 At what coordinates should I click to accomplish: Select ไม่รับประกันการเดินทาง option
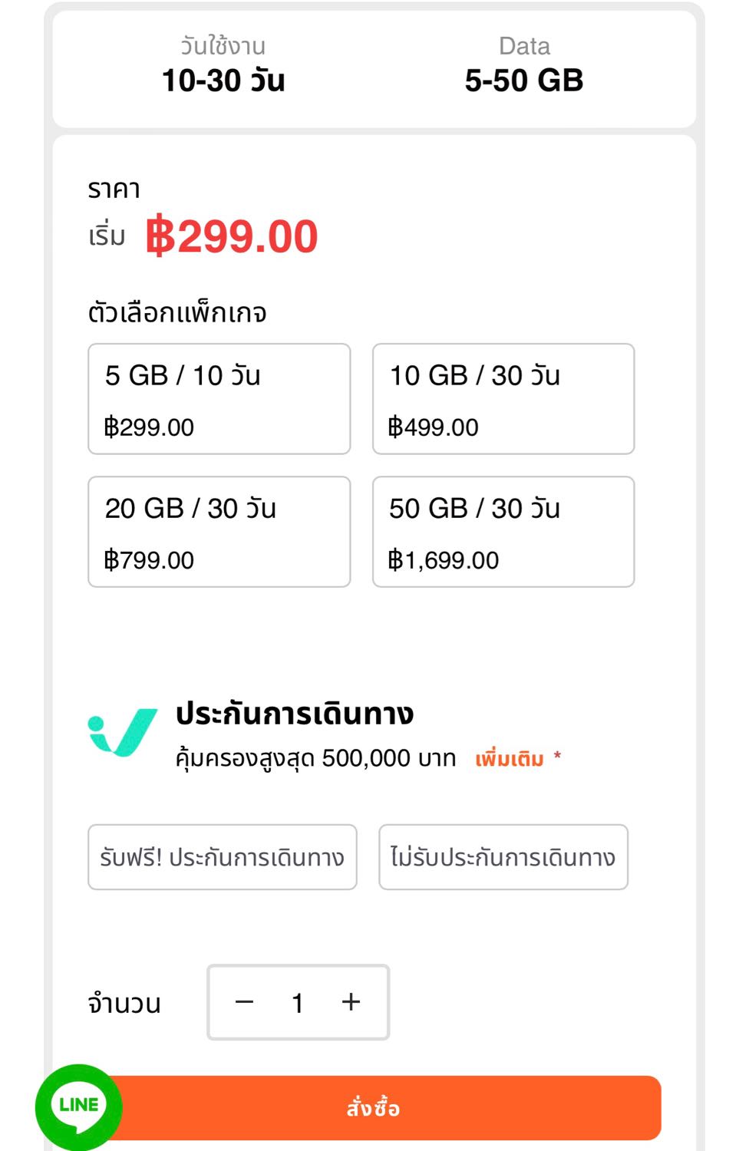pyautogui.click(x=503, y=857)
